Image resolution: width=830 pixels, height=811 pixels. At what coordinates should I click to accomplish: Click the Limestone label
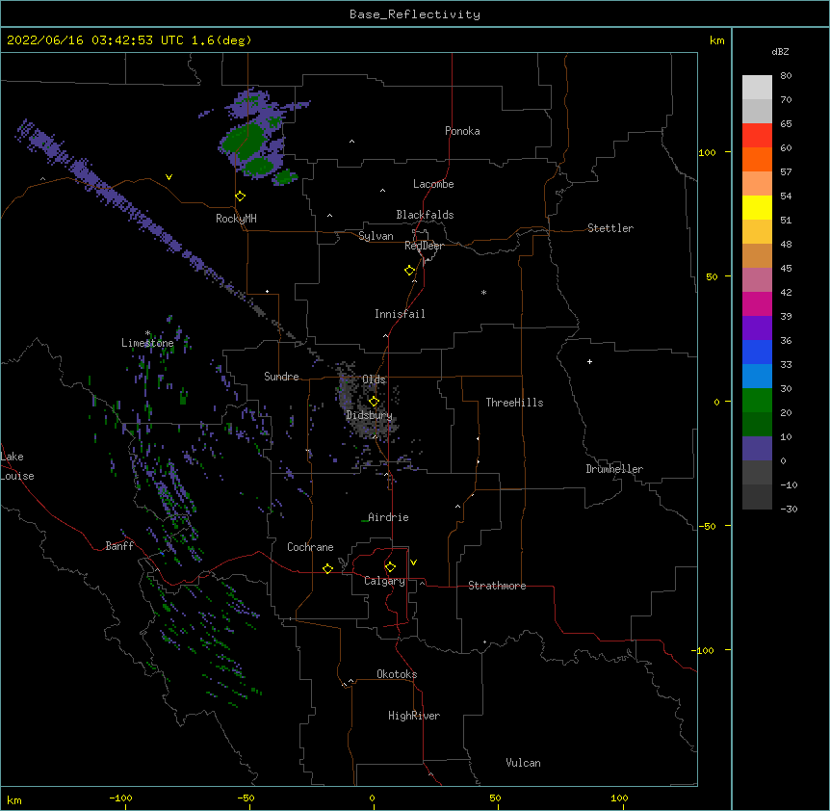147,343
